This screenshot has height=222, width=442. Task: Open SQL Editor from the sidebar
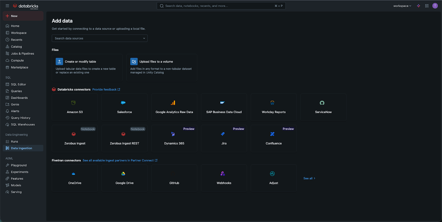pos(18,84)
